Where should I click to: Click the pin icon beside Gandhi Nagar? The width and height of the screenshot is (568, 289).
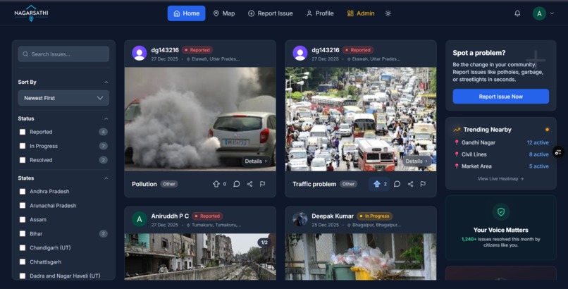pyautogui.click(x=457, y=142)
